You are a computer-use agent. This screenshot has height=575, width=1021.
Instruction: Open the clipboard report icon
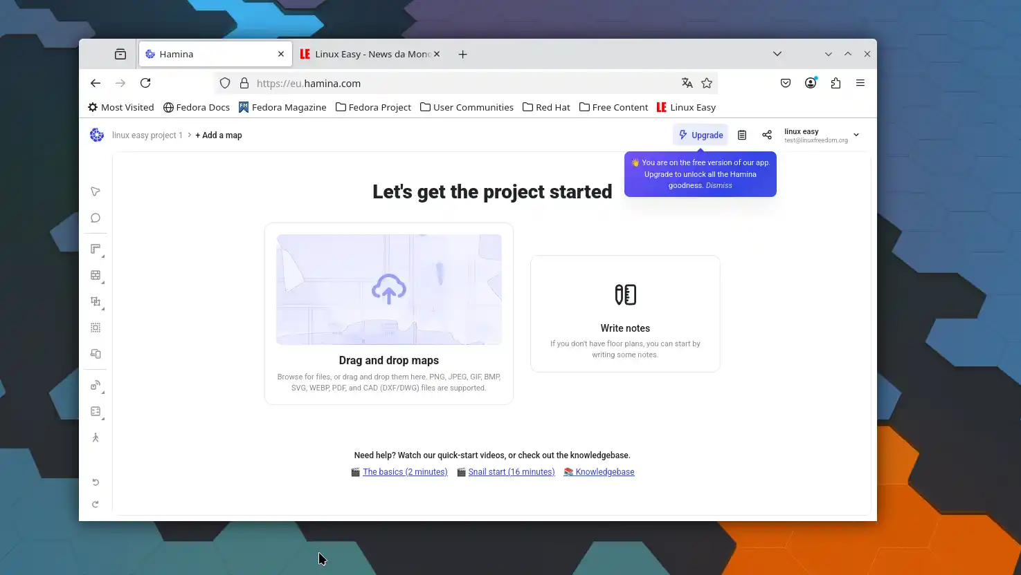[741, 135]
